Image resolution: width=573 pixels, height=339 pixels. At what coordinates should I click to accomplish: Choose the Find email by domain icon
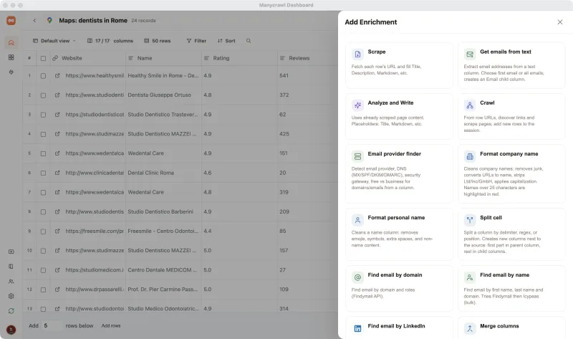[357, 277]
